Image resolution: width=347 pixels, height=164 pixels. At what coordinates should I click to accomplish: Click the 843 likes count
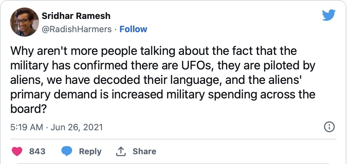[x=37, y=151]
